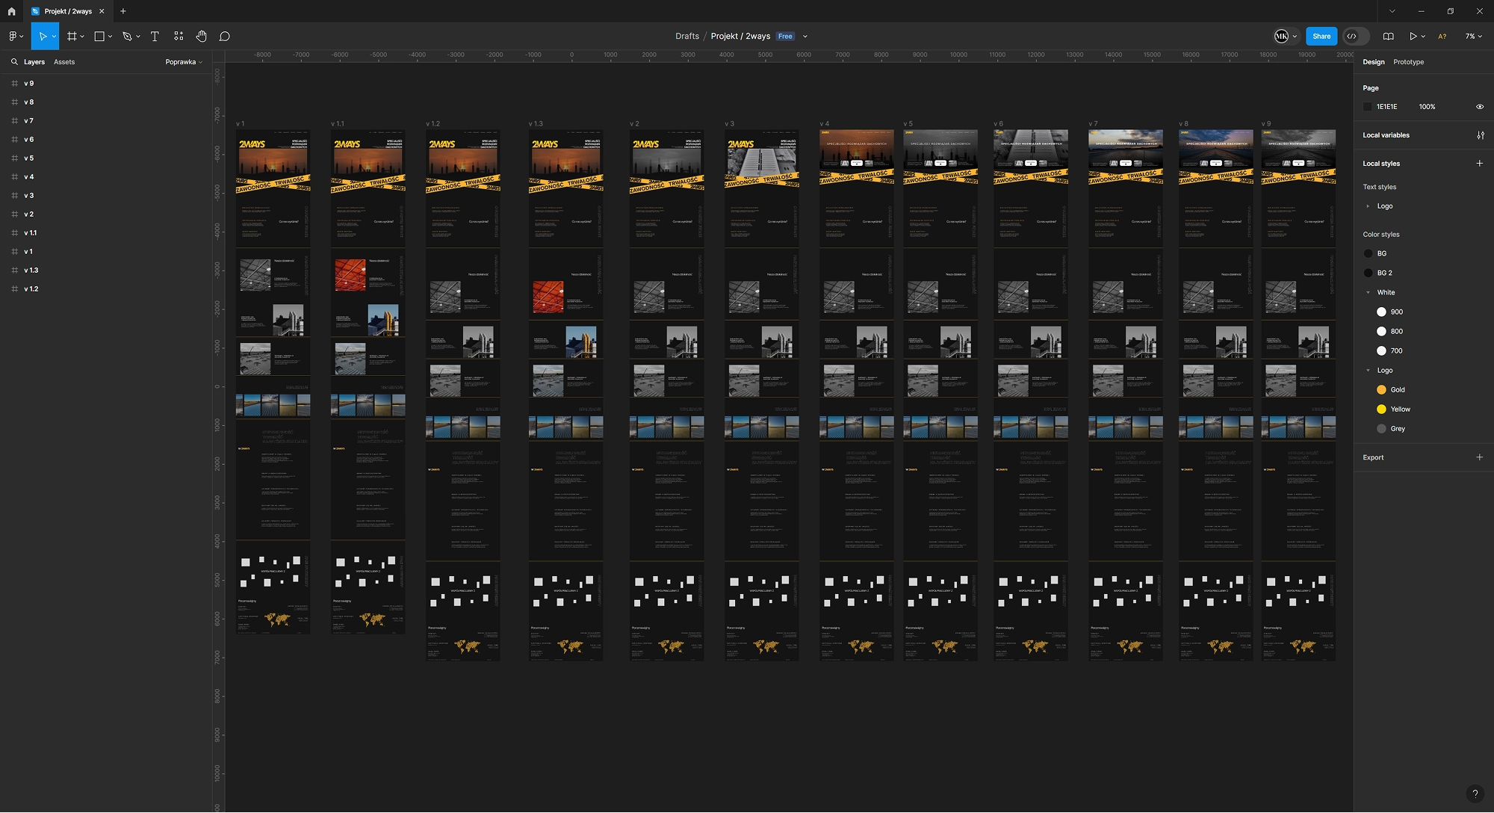Open a new tab with plus icon
Image resolution: width=1494 pixels, height=813 pixels.
pyautogui.click(x=123, y=11)
